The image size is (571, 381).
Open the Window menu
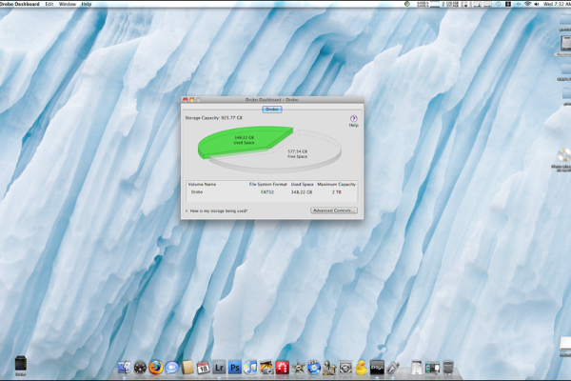68,4
